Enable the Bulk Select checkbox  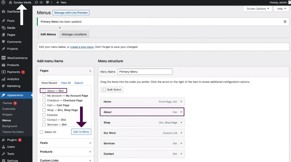(x=104, y=89)
